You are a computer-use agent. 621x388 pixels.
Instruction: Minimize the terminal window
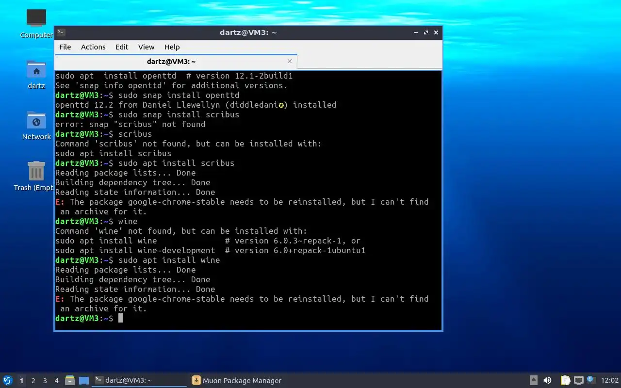click(416, 32)
